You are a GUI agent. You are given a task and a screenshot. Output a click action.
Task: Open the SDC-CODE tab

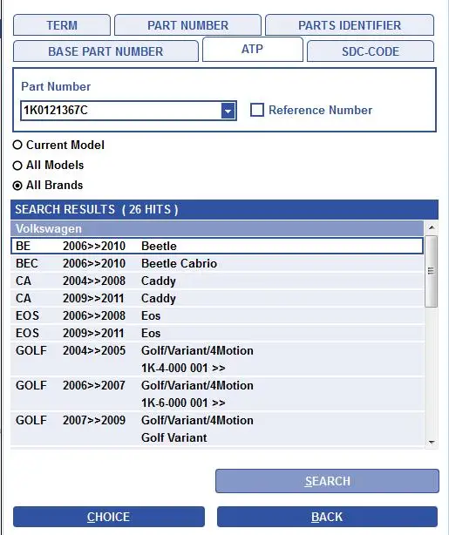pyautogui.click(x=371, y=51)
